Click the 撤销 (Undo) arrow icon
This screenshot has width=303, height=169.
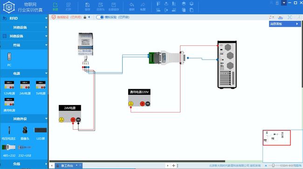pos(131,7)
